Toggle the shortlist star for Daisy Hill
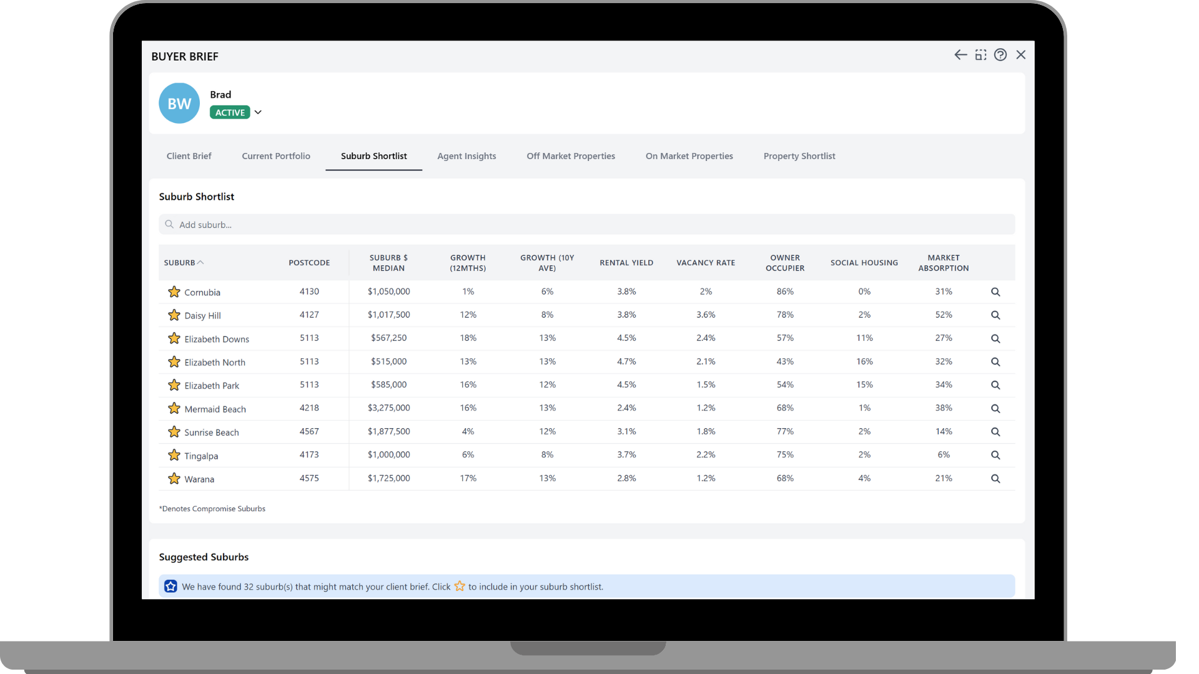The image size is (1199, 674). pyautogui.click(x=174, y=315)
